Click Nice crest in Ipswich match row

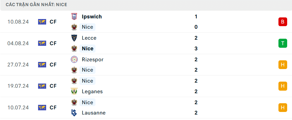[x=74, y=27]
